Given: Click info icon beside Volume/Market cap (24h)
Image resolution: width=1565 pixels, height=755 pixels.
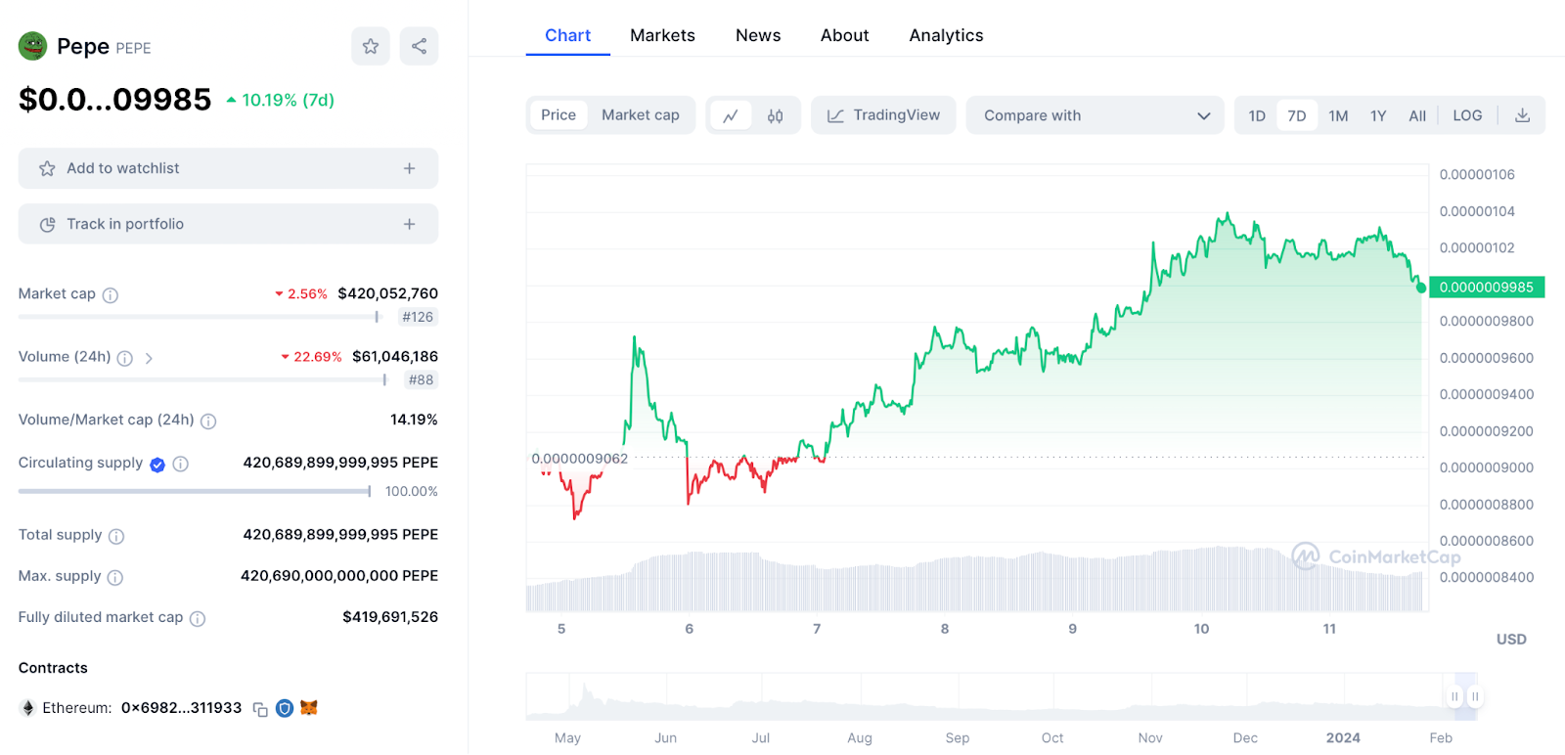Looking at the screenshot, I should [208, 422].
